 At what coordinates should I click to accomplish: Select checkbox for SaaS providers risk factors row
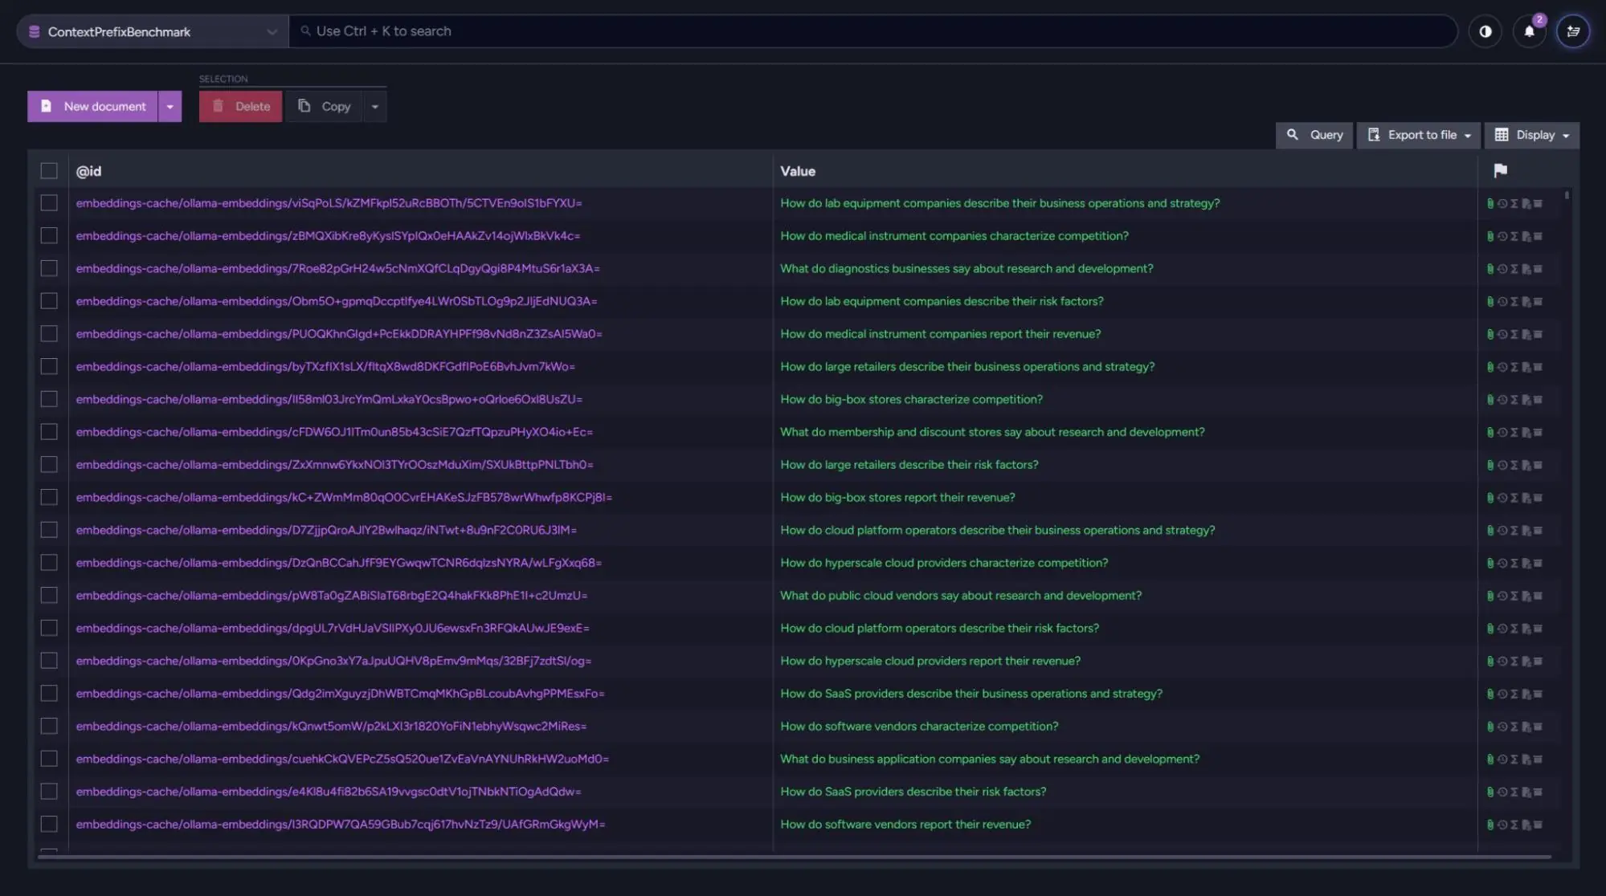tap(49, 792)
